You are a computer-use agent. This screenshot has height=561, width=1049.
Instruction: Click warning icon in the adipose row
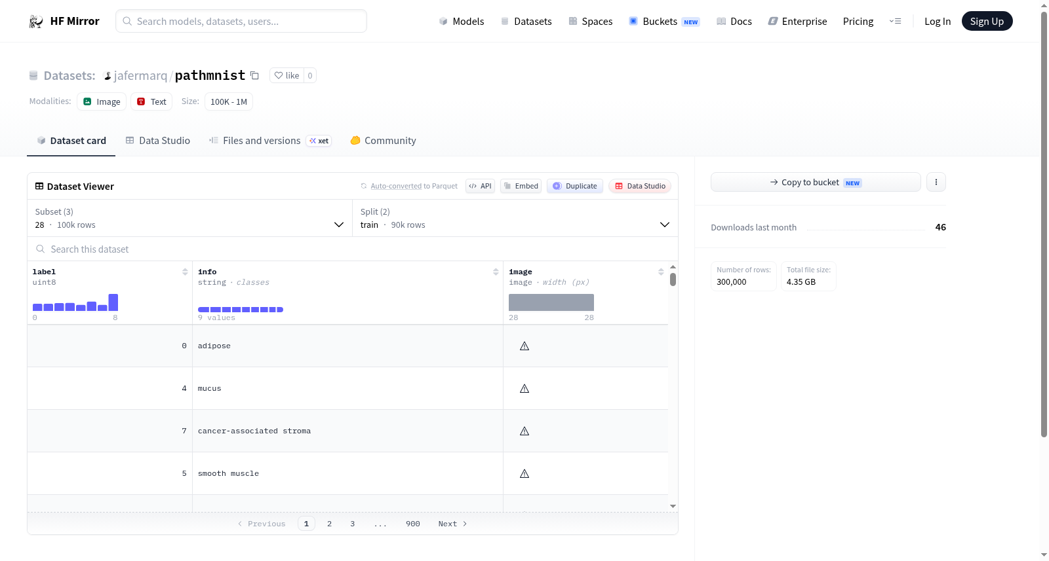pos(524,346)
